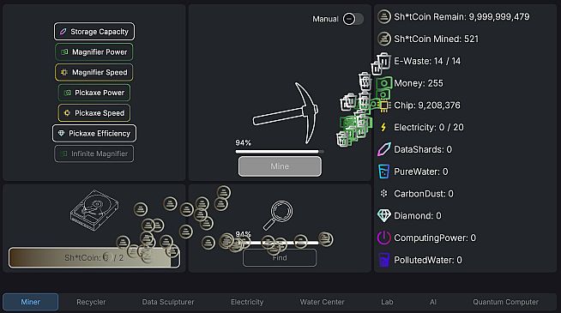Click the mining 94% progress bar
Viewport: 561px width, 313px height.
[280, 152]
